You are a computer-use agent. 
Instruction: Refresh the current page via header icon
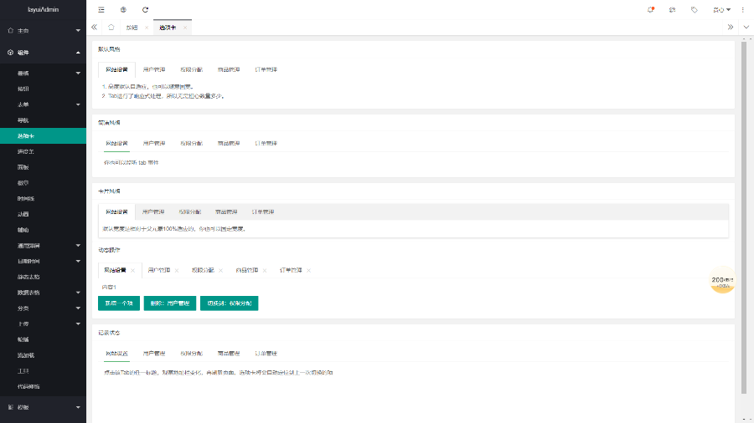pyautogui.click(x=145, y=9)
